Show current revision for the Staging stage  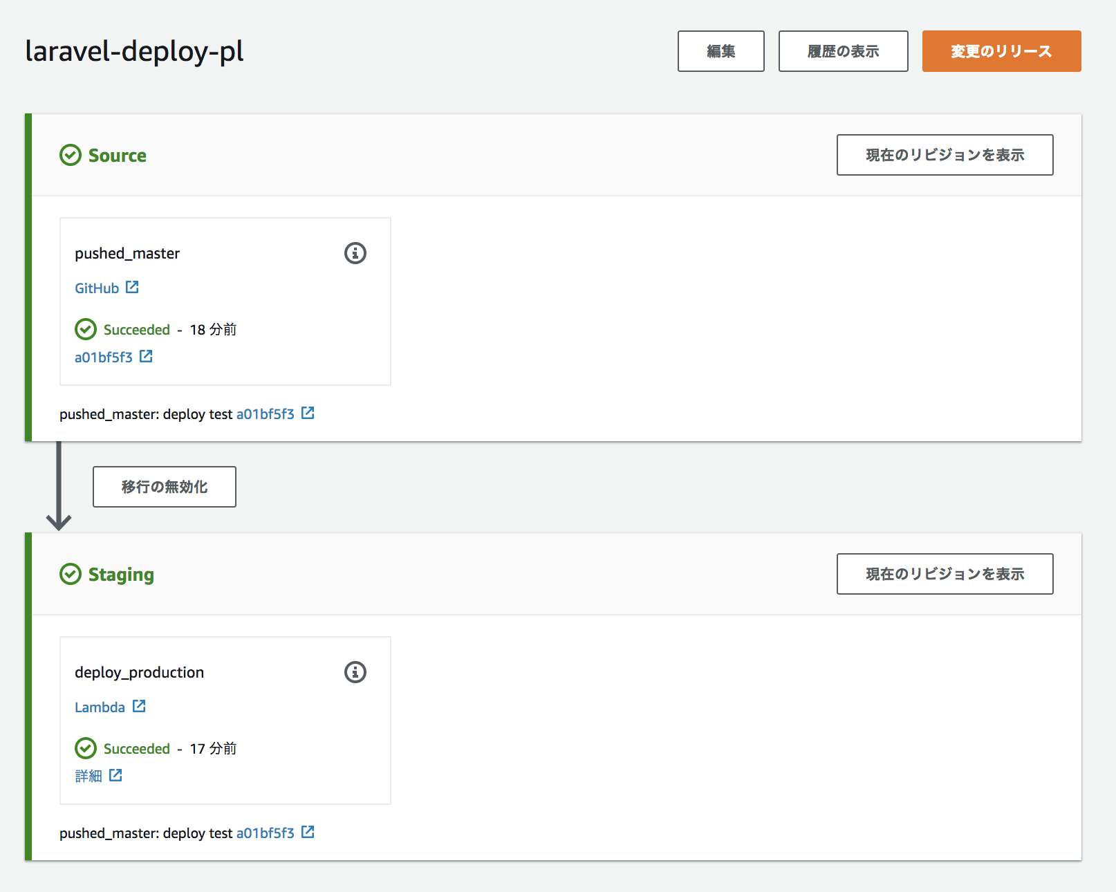(x=945, y=574)
